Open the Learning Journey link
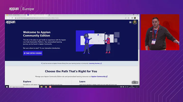The width and height of the screenshot is (183, 102). click(95, 63)
